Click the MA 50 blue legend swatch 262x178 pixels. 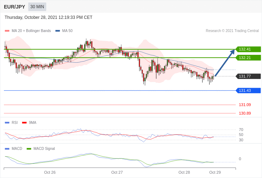58,31
